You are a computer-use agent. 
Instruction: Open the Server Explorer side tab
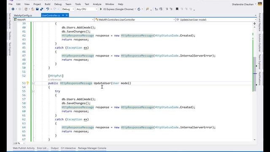pos(10,21)
